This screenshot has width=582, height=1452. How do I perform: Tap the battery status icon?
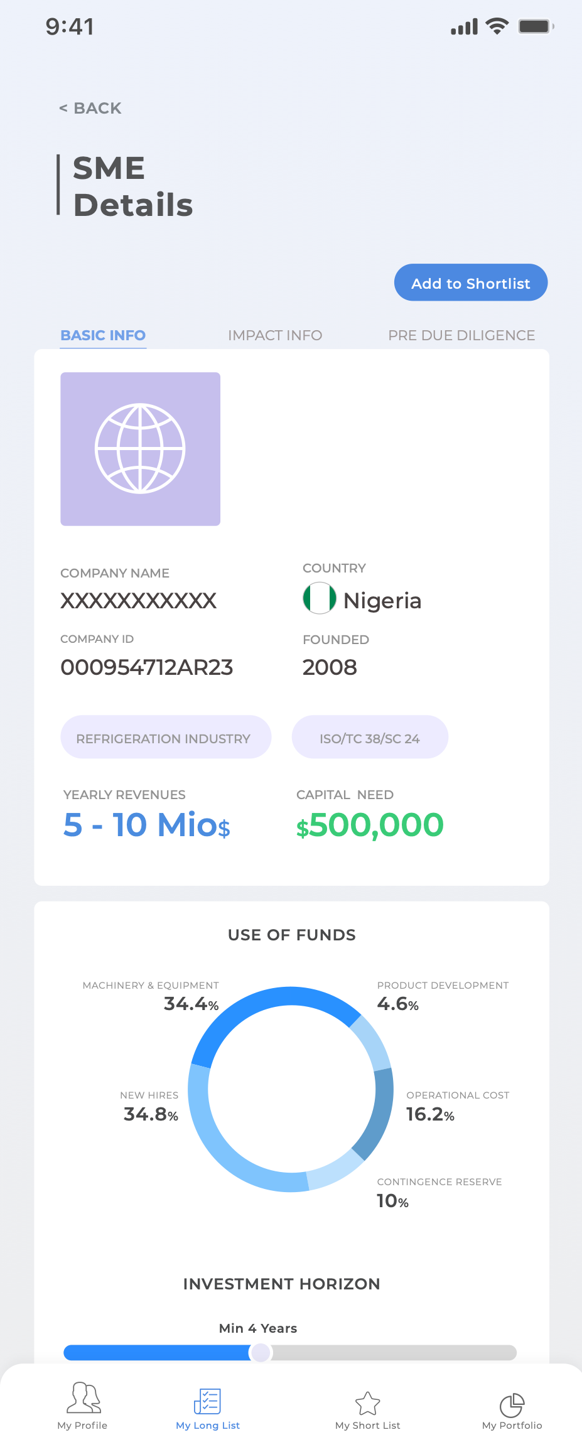tap(536, 26)
